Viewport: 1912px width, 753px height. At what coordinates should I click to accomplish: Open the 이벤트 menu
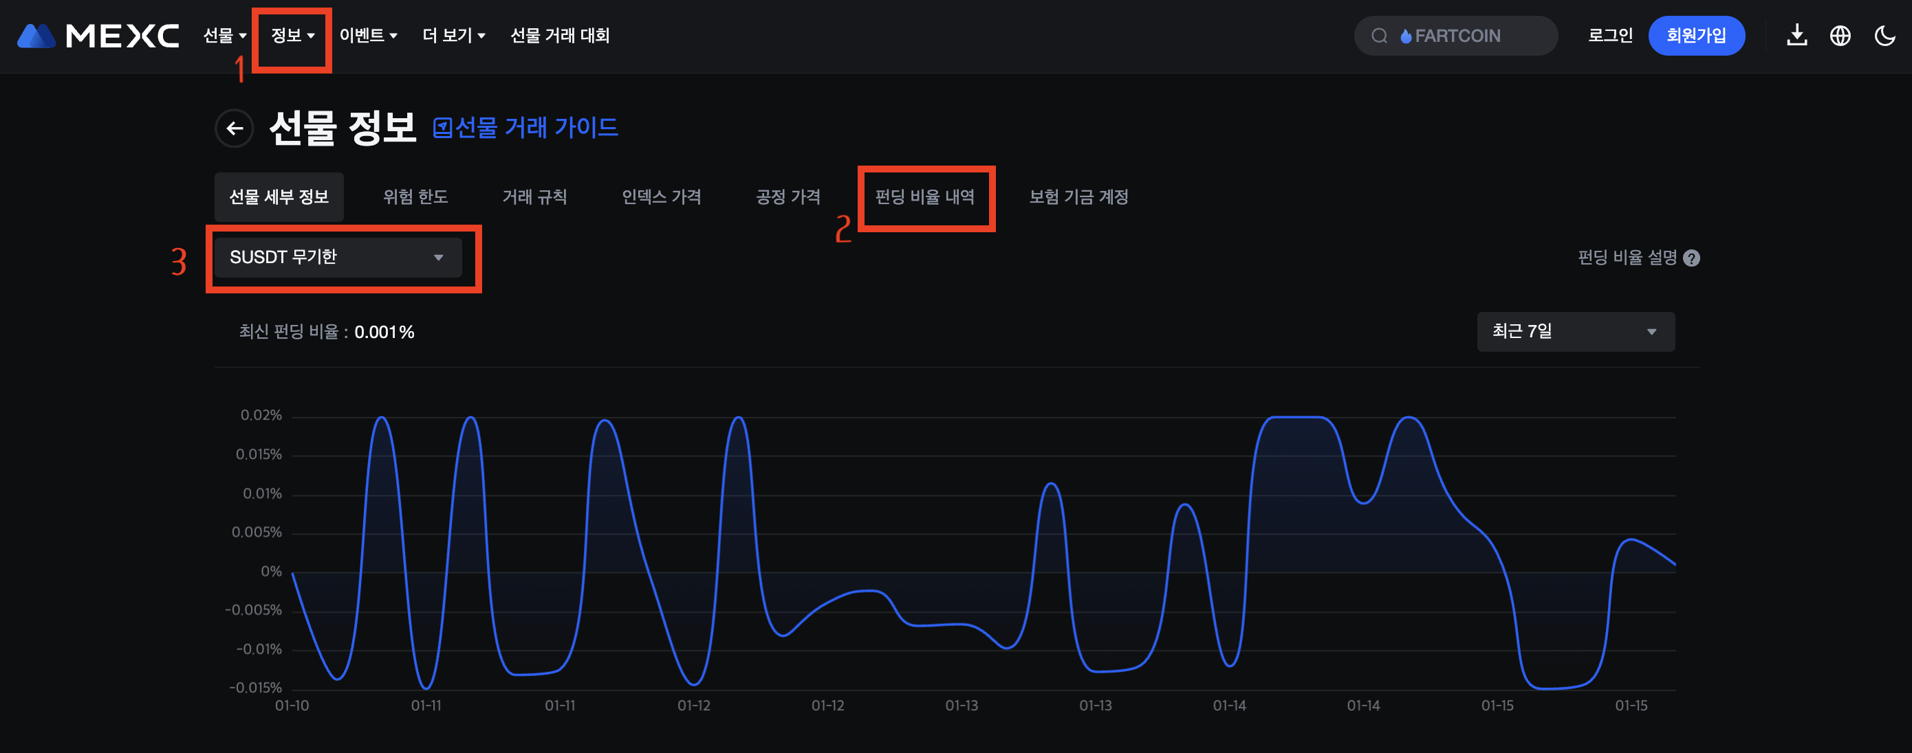click(368, 36)
